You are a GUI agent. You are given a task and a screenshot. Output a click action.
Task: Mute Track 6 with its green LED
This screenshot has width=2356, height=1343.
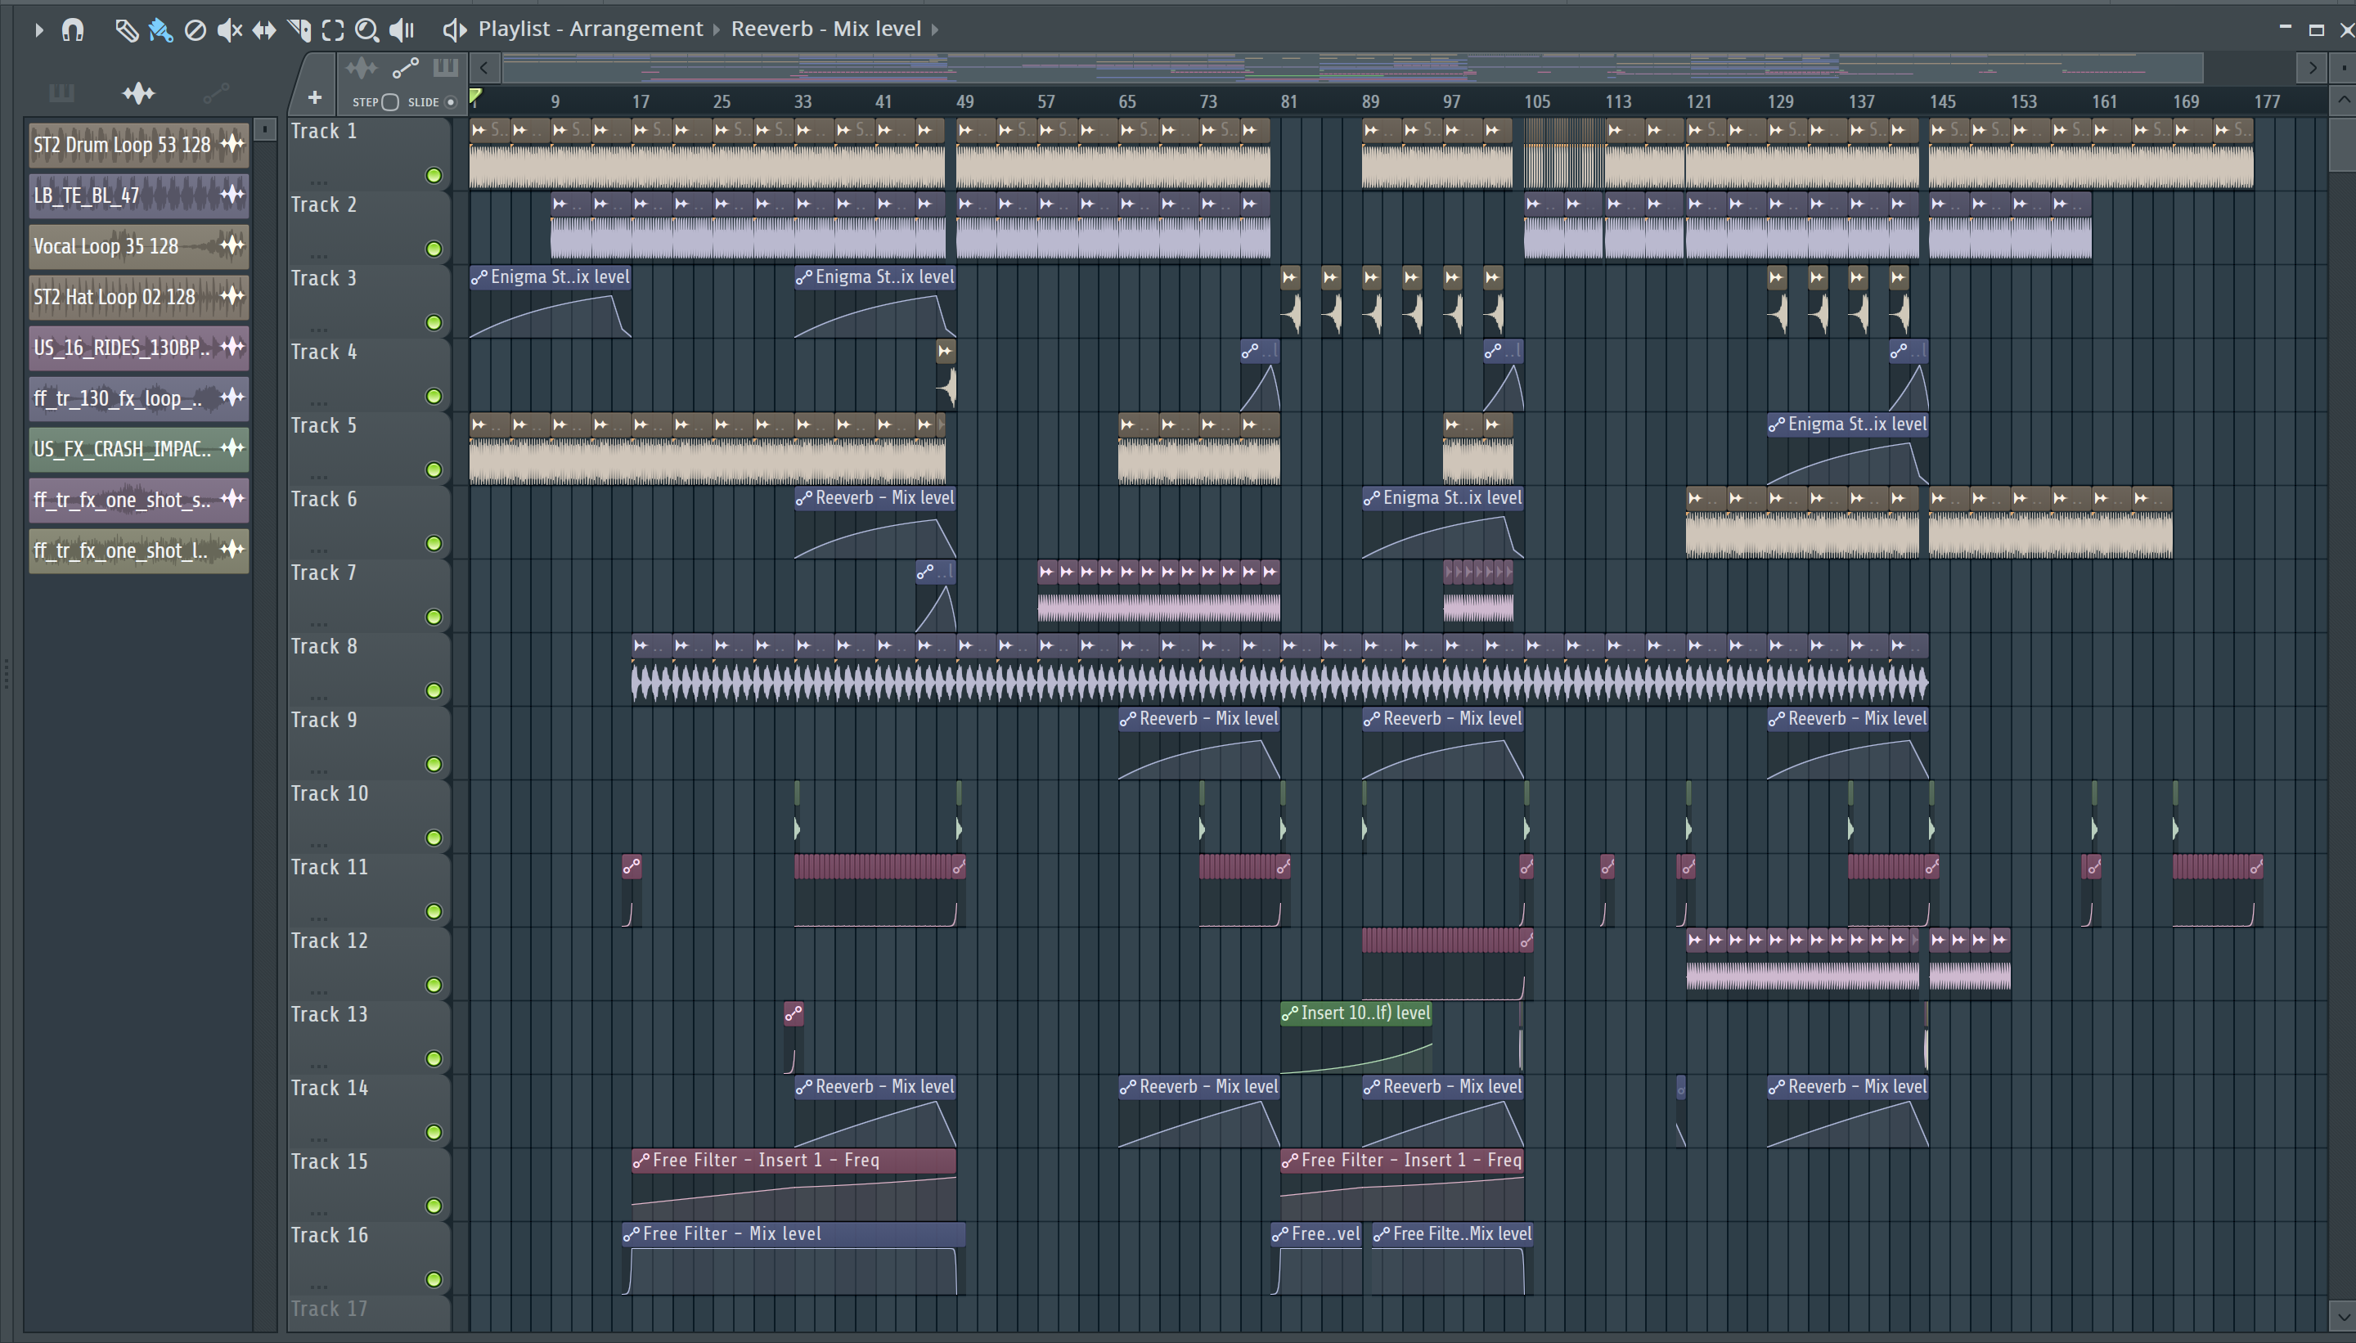tap(434, 543)
